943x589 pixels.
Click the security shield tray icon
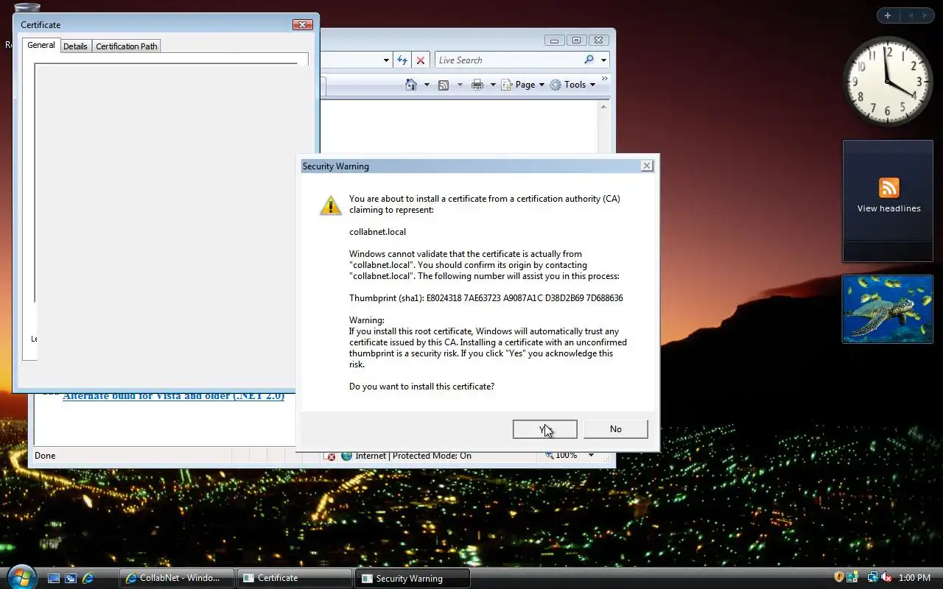click(x=838, y=577)
